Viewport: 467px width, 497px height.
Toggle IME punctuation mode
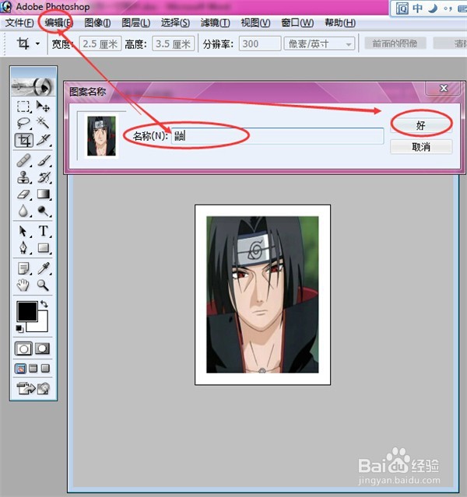(x=448, y=9)
